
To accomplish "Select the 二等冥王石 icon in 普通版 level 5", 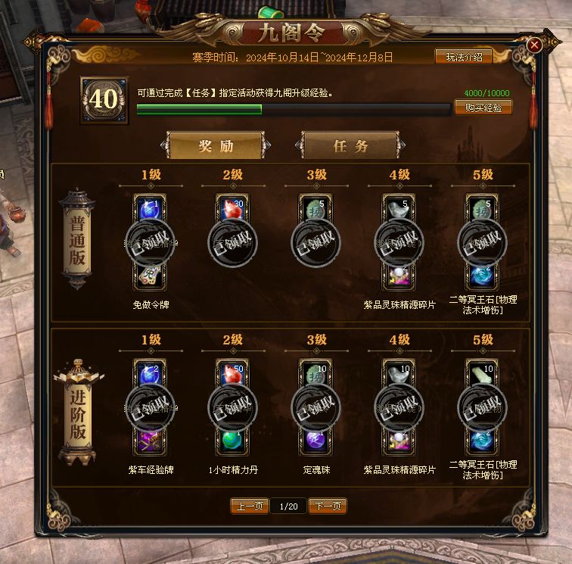I will point(481,276).
